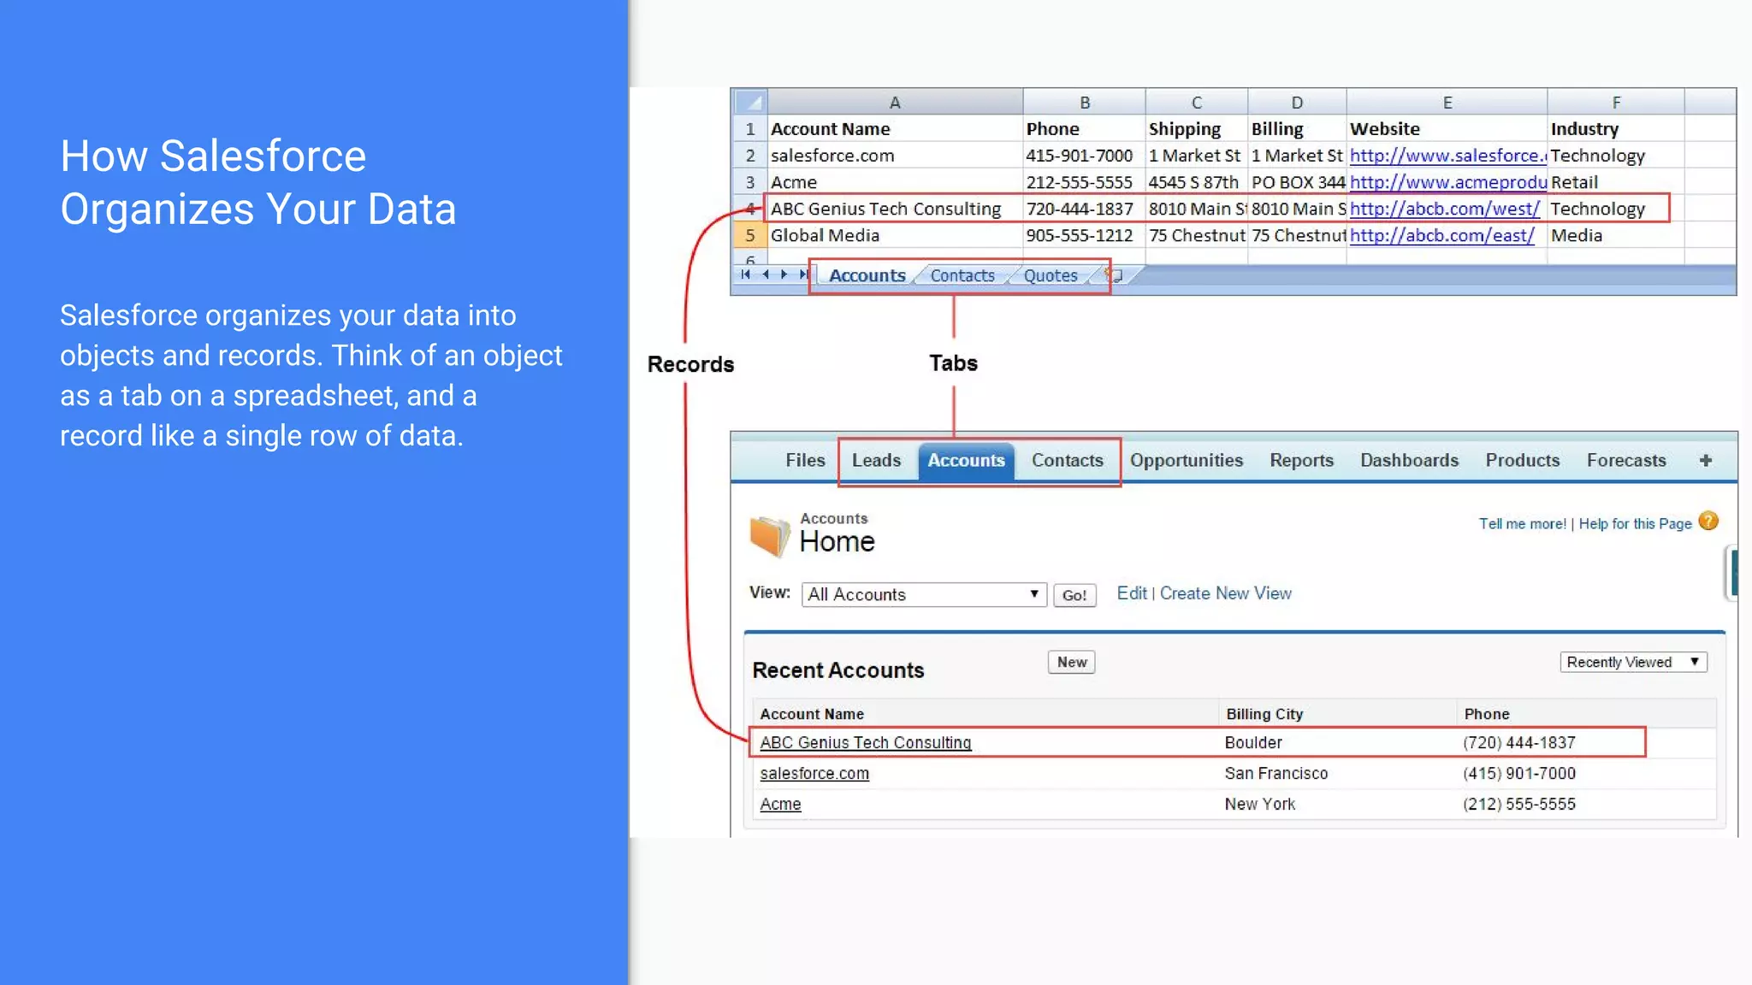
Task: Click the plus icon for all tabs
Action: (x=1706, y=461)
